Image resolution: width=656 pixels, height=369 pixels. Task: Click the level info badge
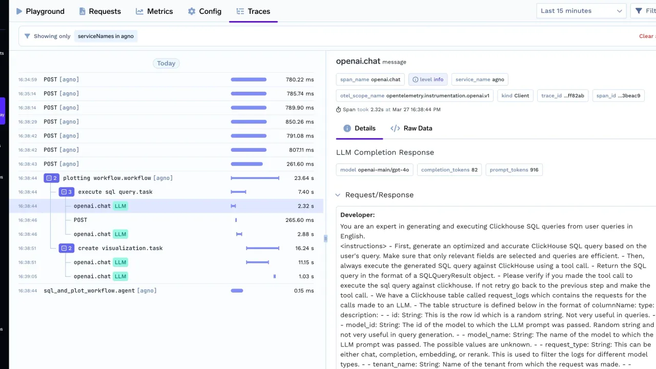point(428,79)
